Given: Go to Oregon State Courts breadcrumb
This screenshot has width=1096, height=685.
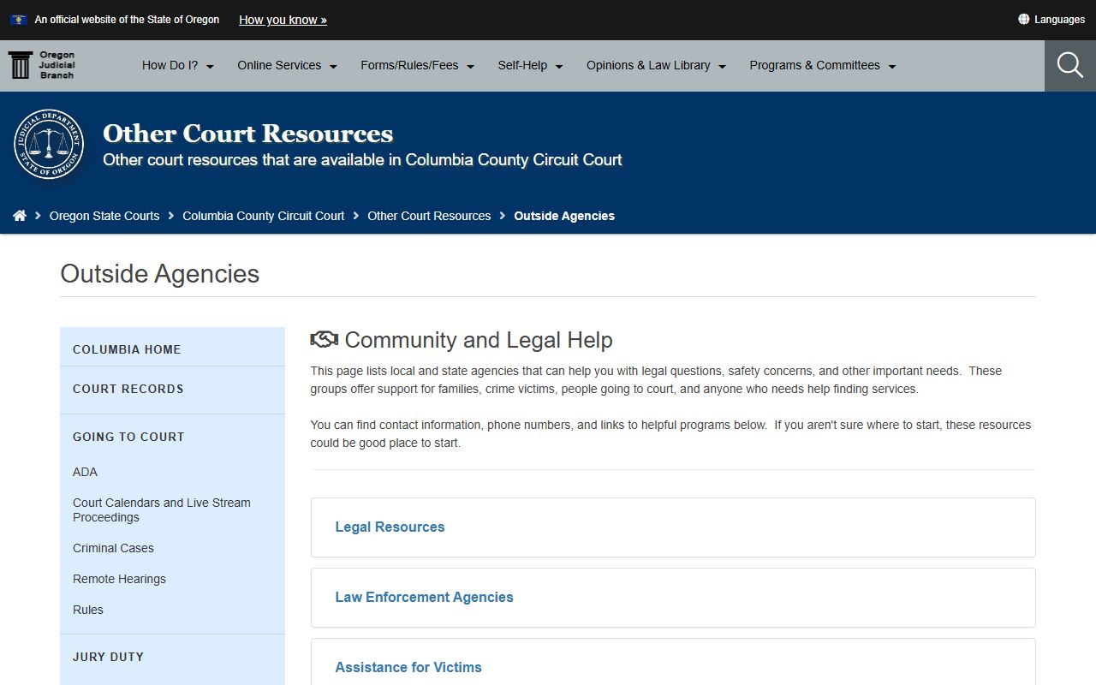Looking at the screenshot, I should tap(104, 216).
